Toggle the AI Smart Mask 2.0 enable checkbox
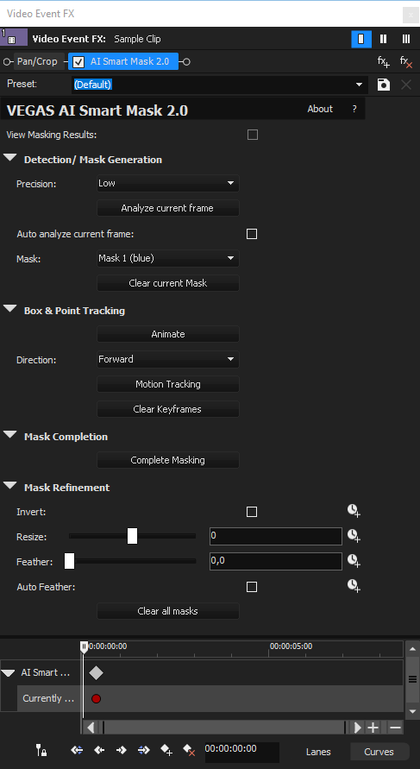Screen dimensions: 420x769 [78, 62]
